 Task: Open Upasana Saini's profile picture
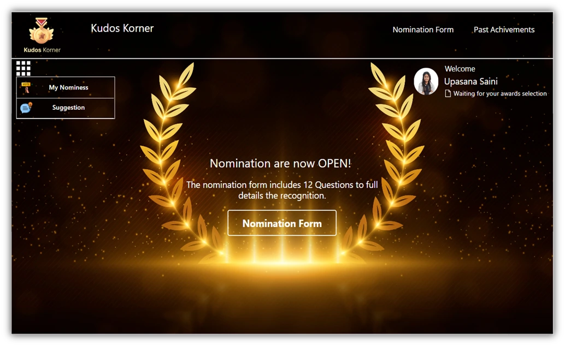[x=426, y=81]
